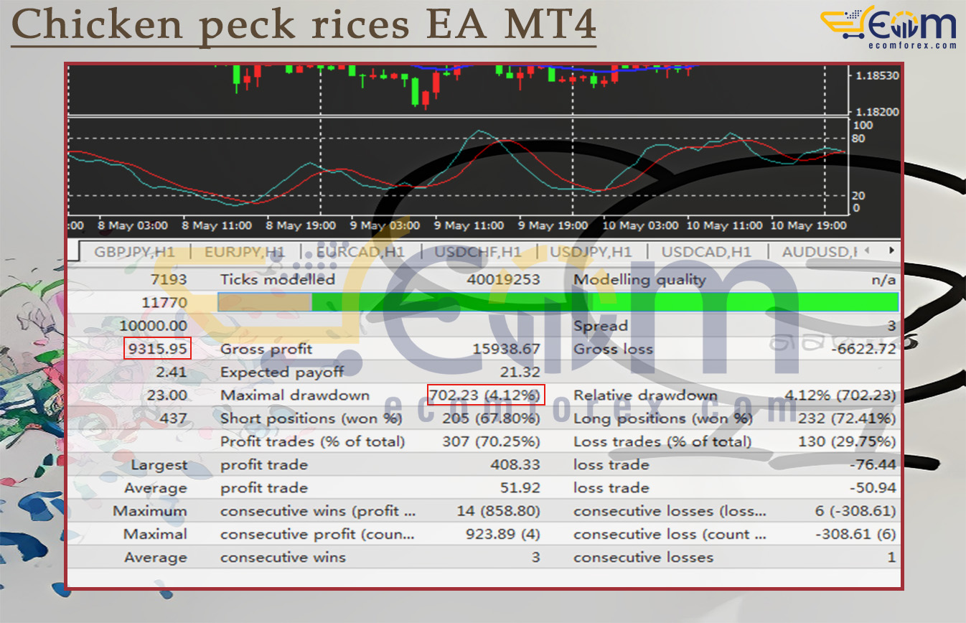Click the Gross profit value 15938.67
The image size is (966, 623).
coord(505,349)
